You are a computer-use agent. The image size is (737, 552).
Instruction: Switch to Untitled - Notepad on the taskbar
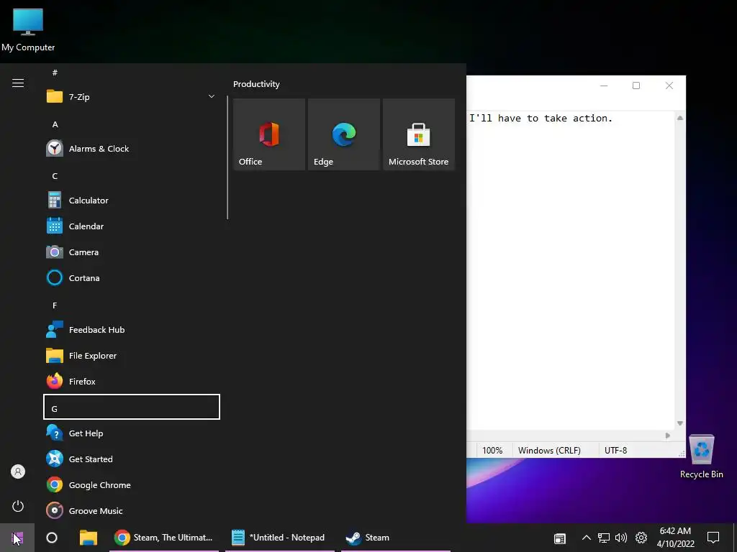coord(280,538)
